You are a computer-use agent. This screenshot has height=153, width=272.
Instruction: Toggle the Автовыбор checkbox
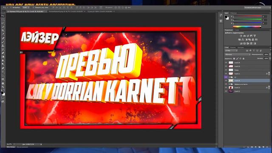tap(11, 8)
